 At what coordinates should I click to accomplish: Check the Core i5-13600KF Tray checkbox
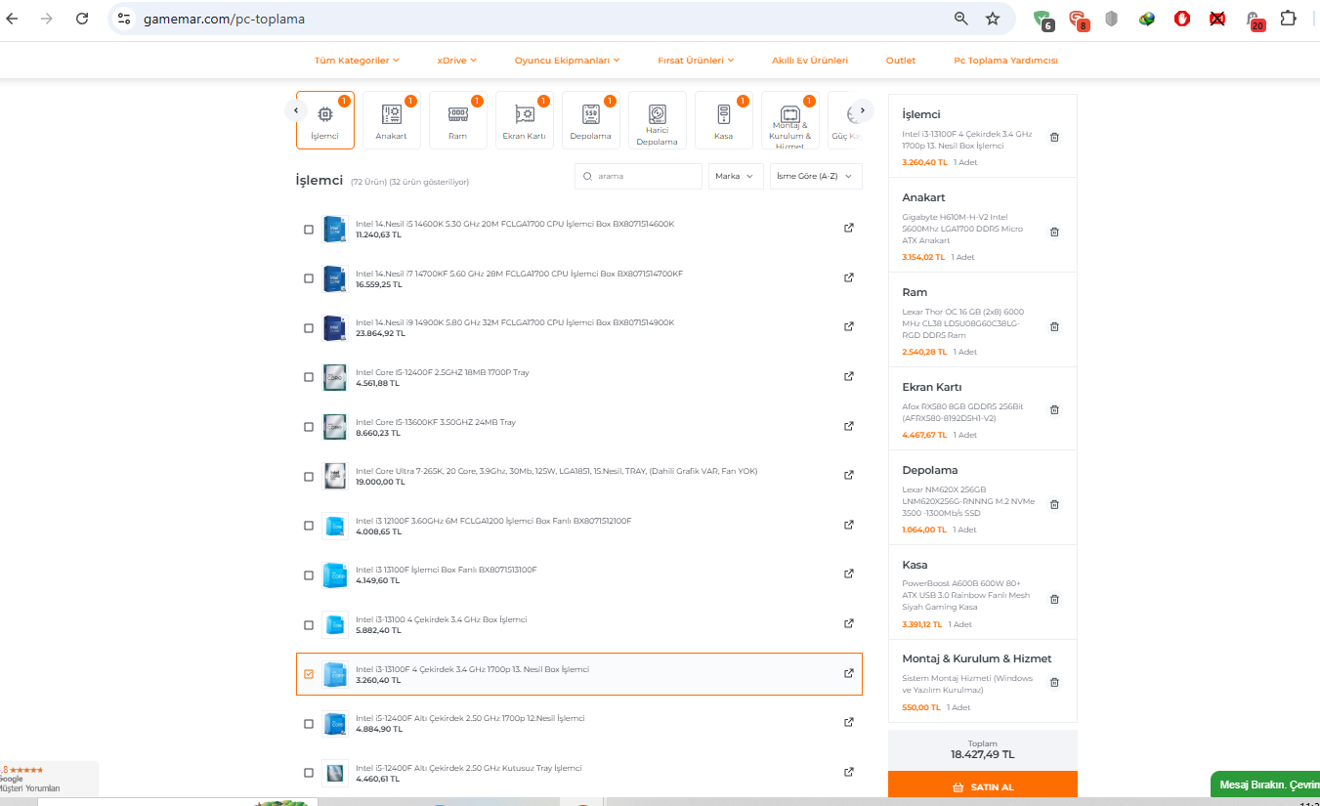309,427
